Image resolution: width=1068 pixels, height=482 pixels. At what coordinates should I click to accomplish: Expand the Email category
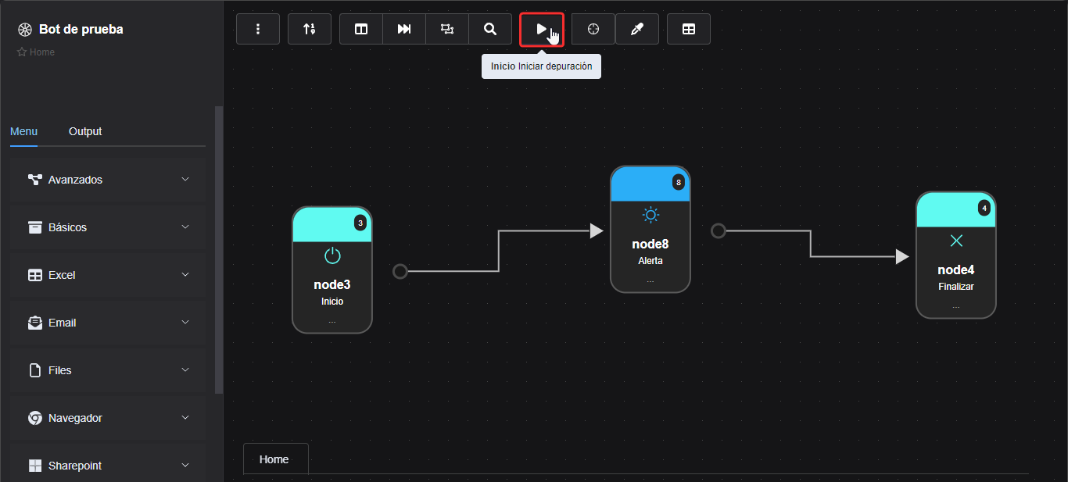108,323
